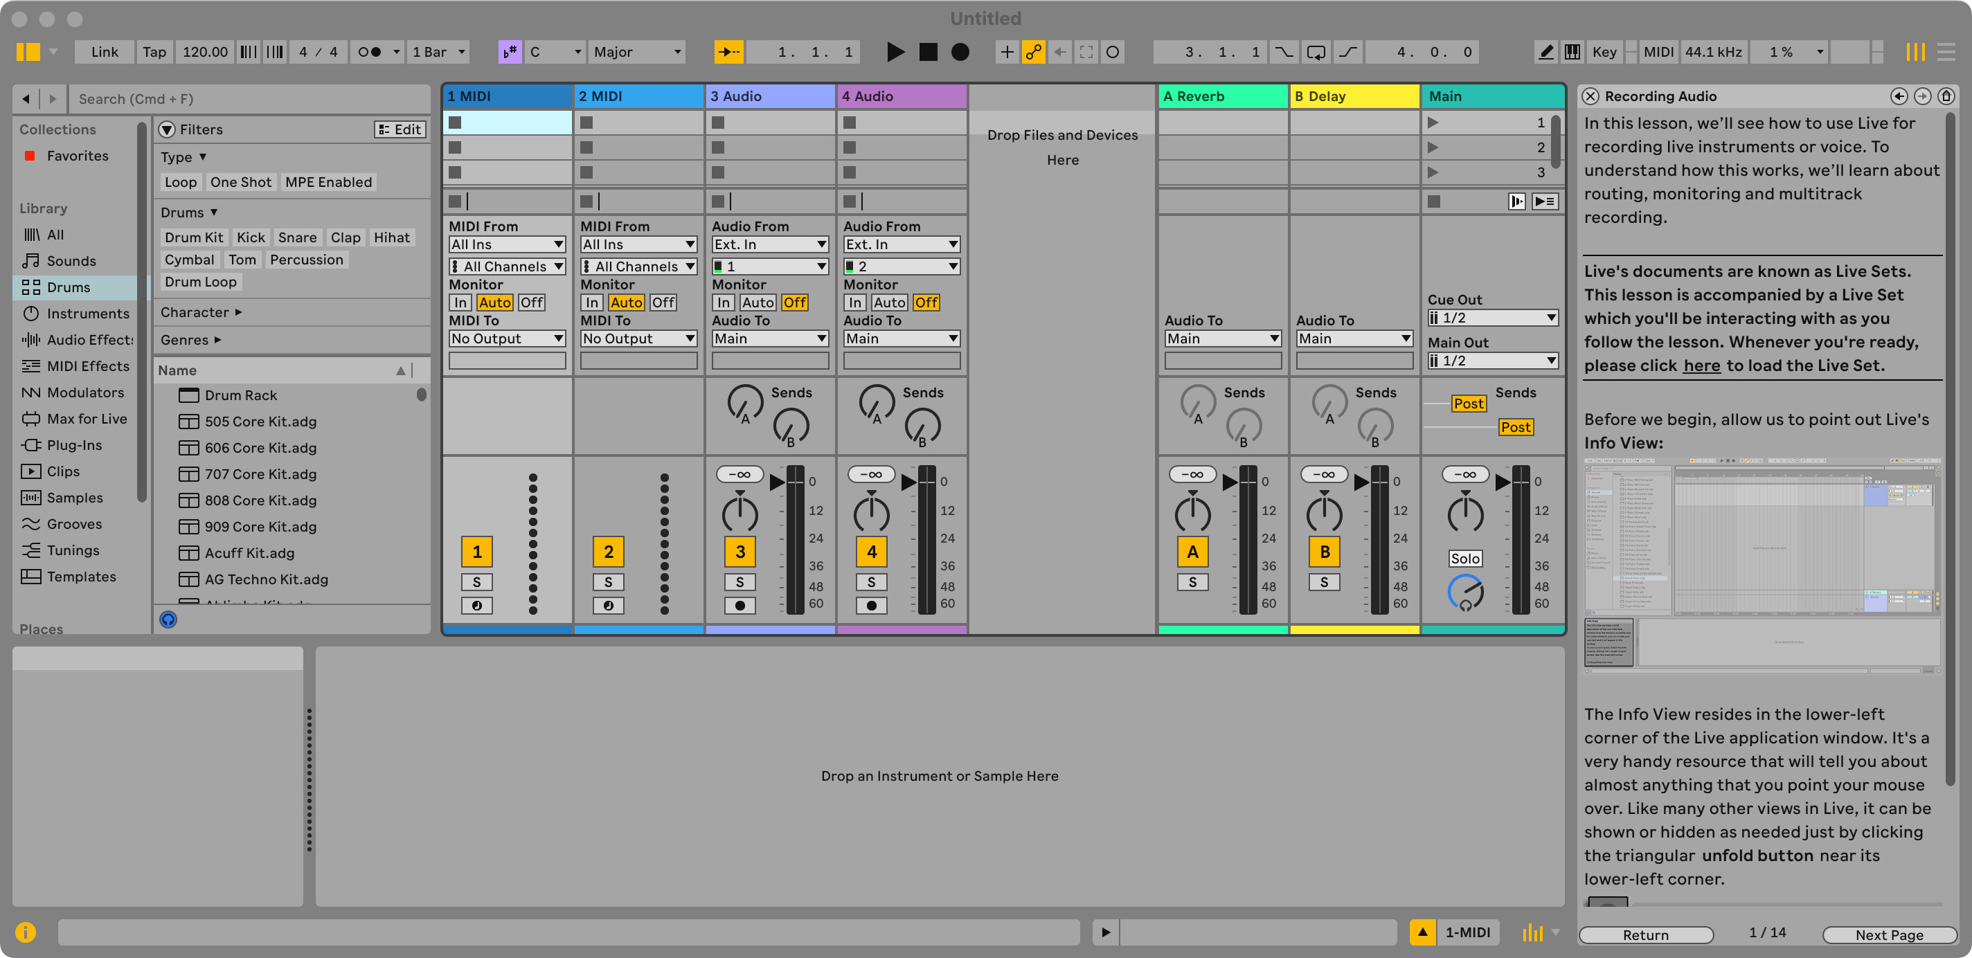
Task: Click Re-enable Automation back arrow
Action: (x=1060, y=52)
